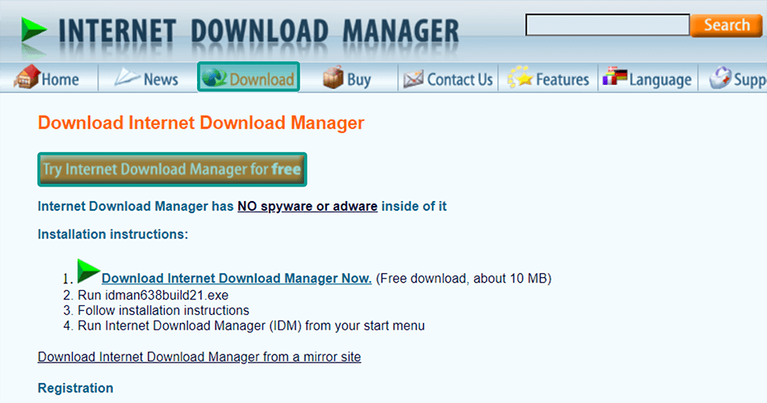Viewport: 767px width, 403px height.
Task: Click the Installation instructions heading
Action: pos(113,234)
